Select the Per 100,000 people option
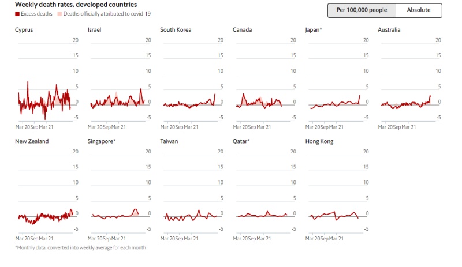 tap(362, 10)
